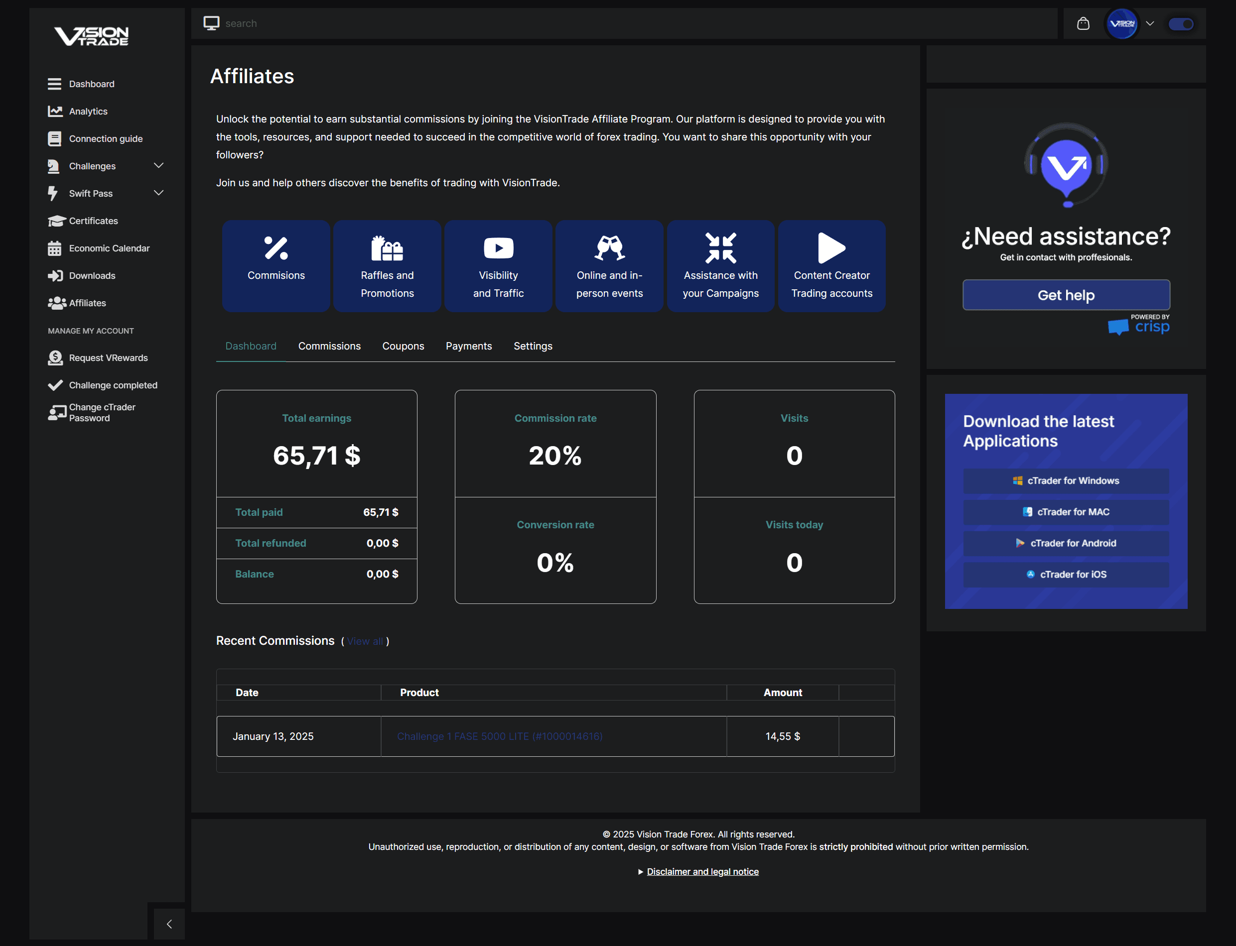Click the arrows icon for Assistance with Campaigns
The height and width of the screenshot is (946, 1236).
720,248
